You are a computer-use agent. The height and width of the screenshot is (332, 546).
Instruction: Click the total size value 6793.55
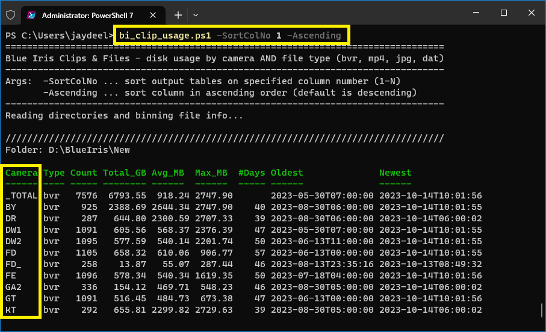pos(127,196)
